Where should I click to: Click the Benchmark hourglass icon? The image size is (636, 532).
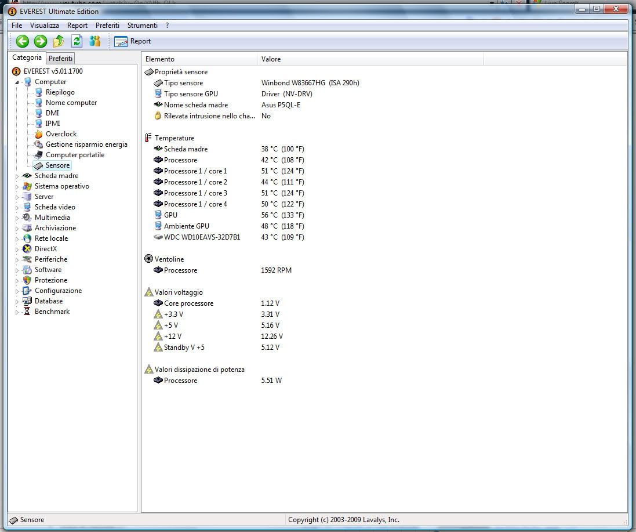tap(27, 312)
